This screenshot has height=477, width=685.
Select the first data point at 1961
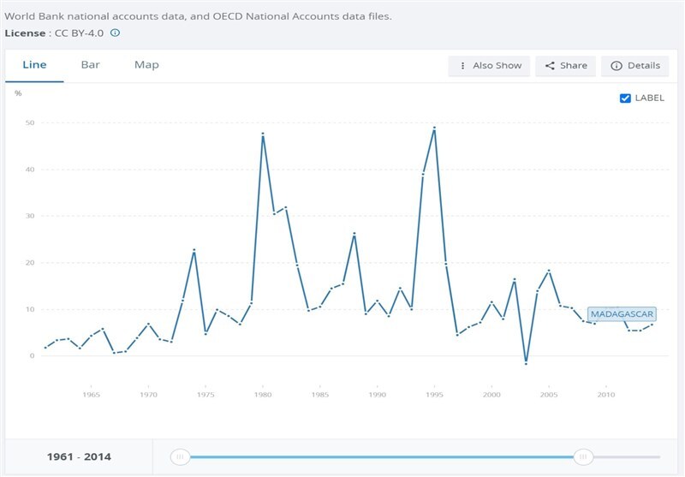coord(45,348)
